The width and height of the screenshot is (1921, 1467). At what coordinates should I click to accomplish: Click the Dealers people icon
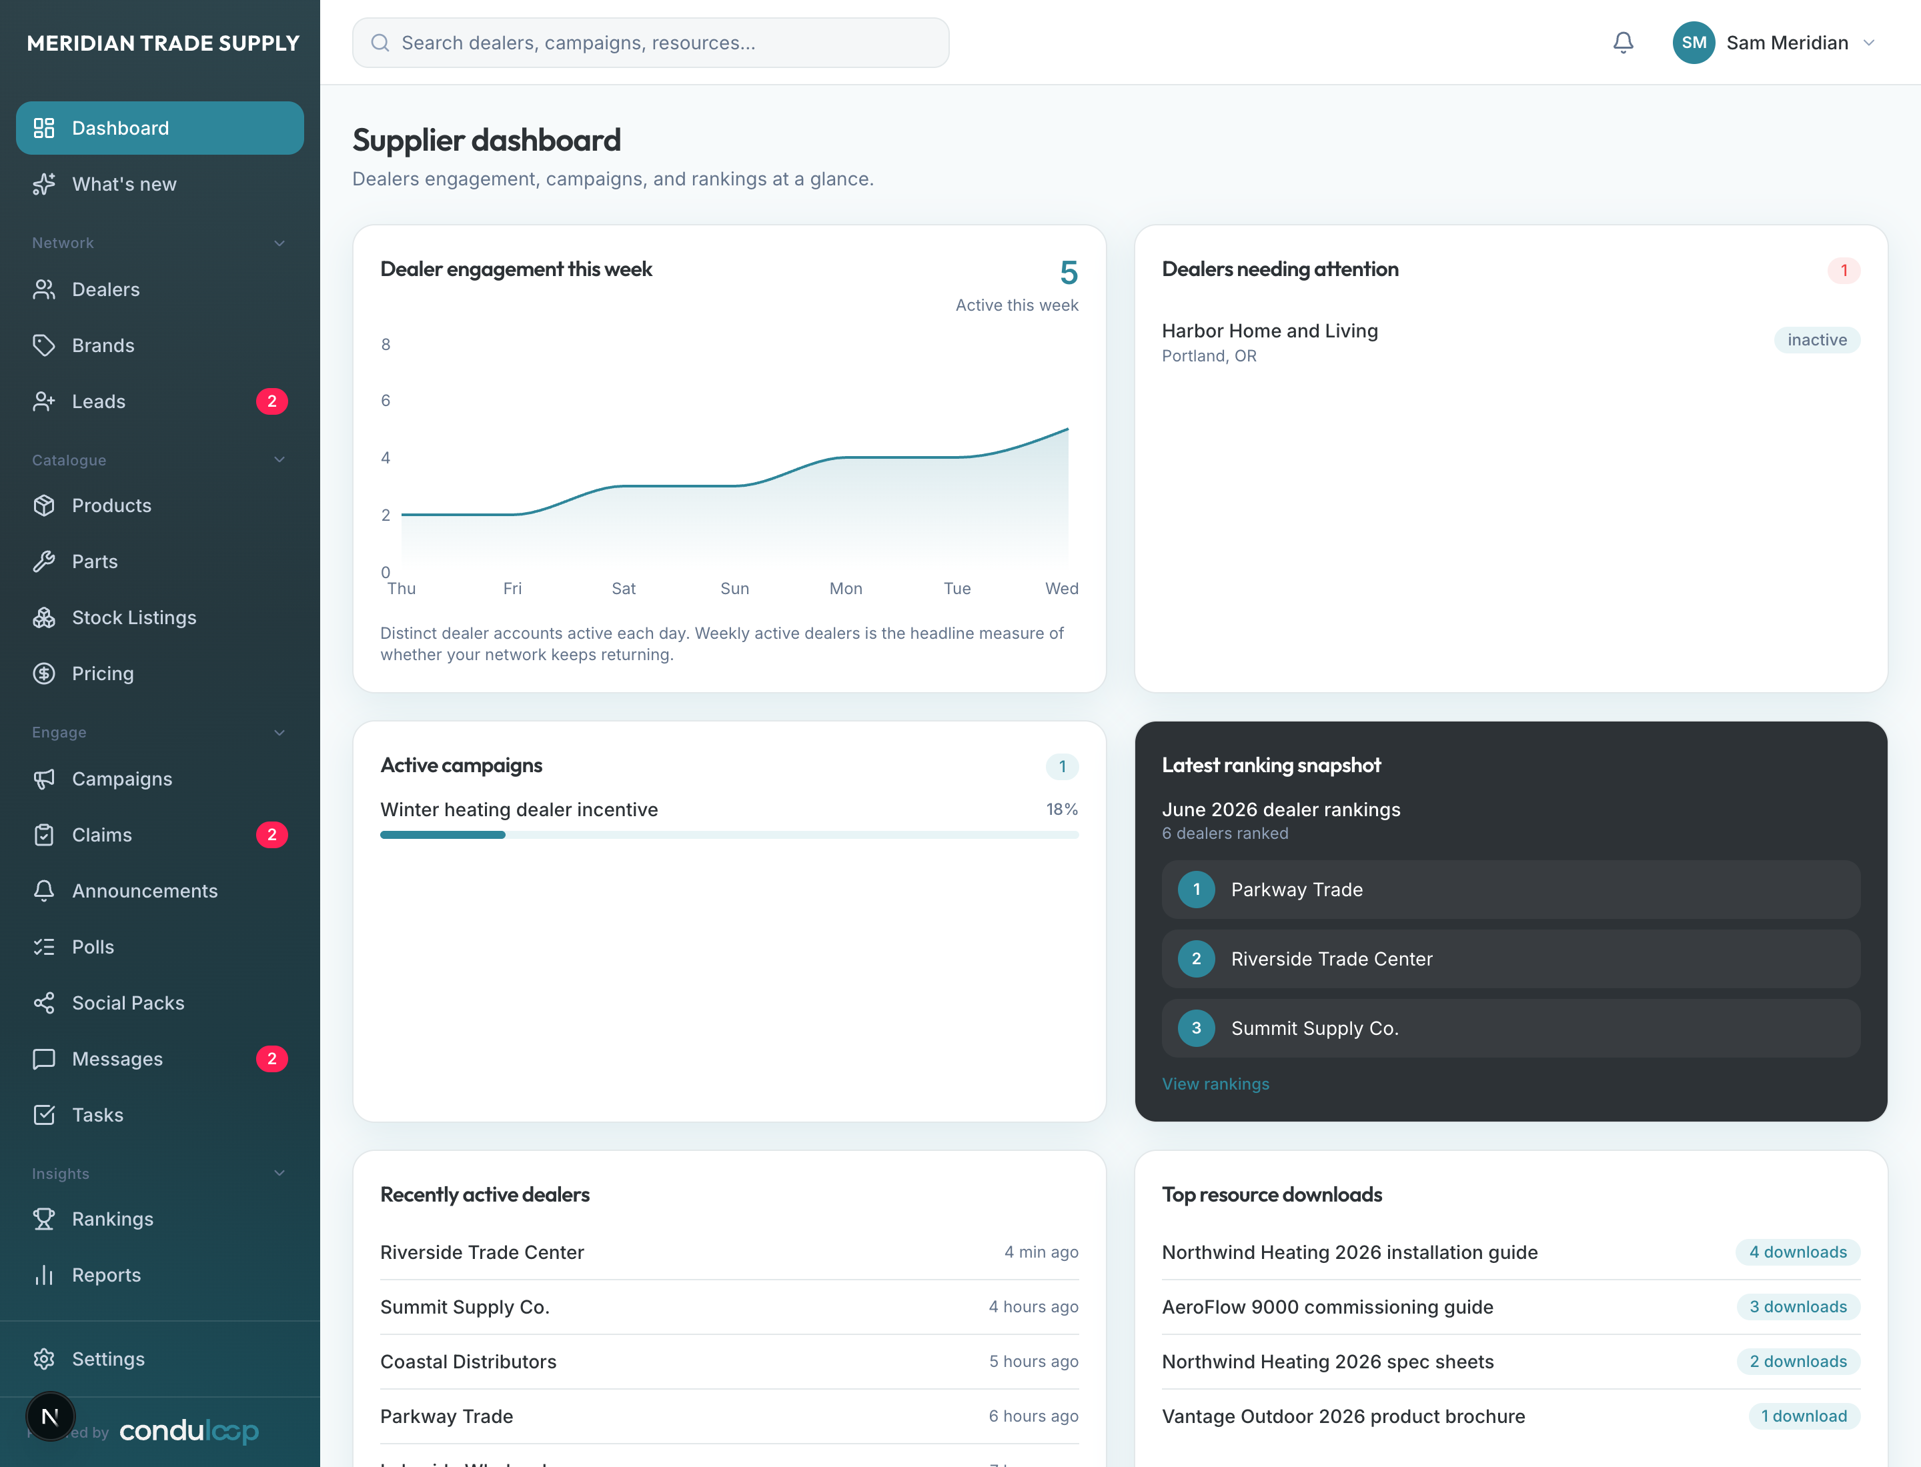[43, 289]
